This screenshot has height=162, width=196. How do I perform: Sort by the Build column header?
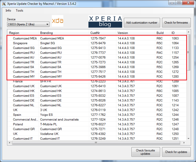pyautogui.click(x=162, y=33)
